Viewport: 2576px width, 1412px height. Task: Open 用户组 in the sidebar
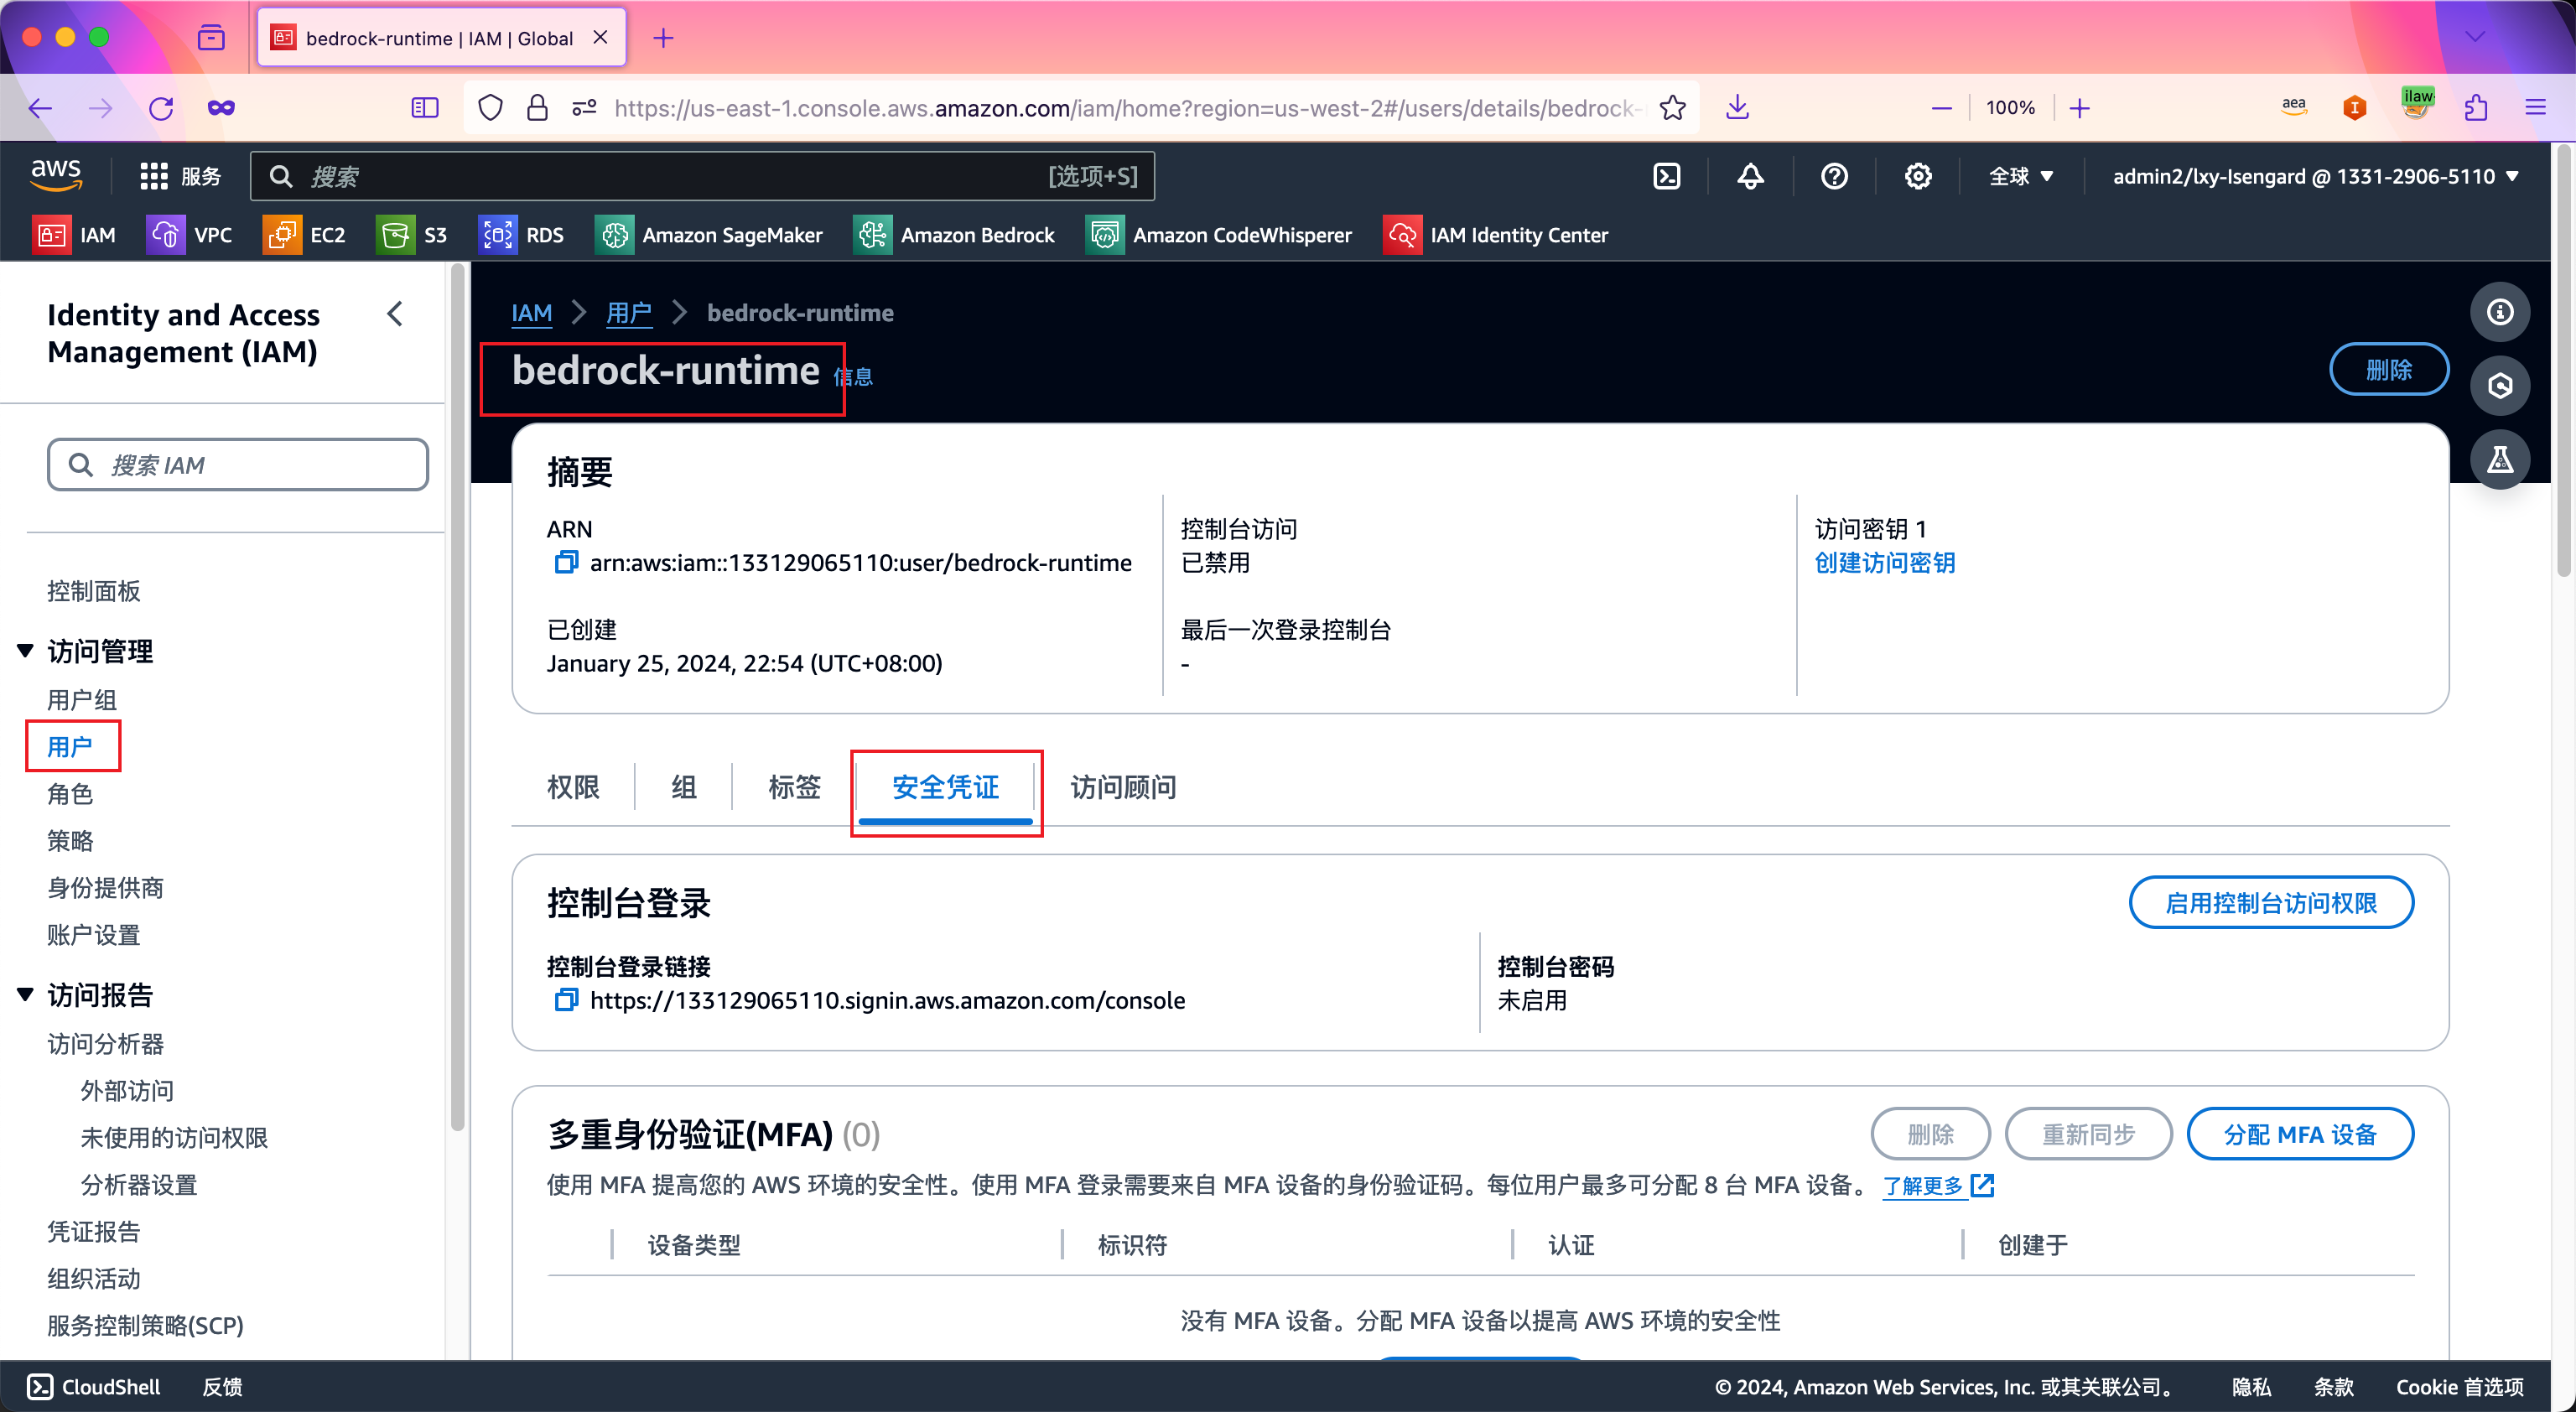pos(82,699)
